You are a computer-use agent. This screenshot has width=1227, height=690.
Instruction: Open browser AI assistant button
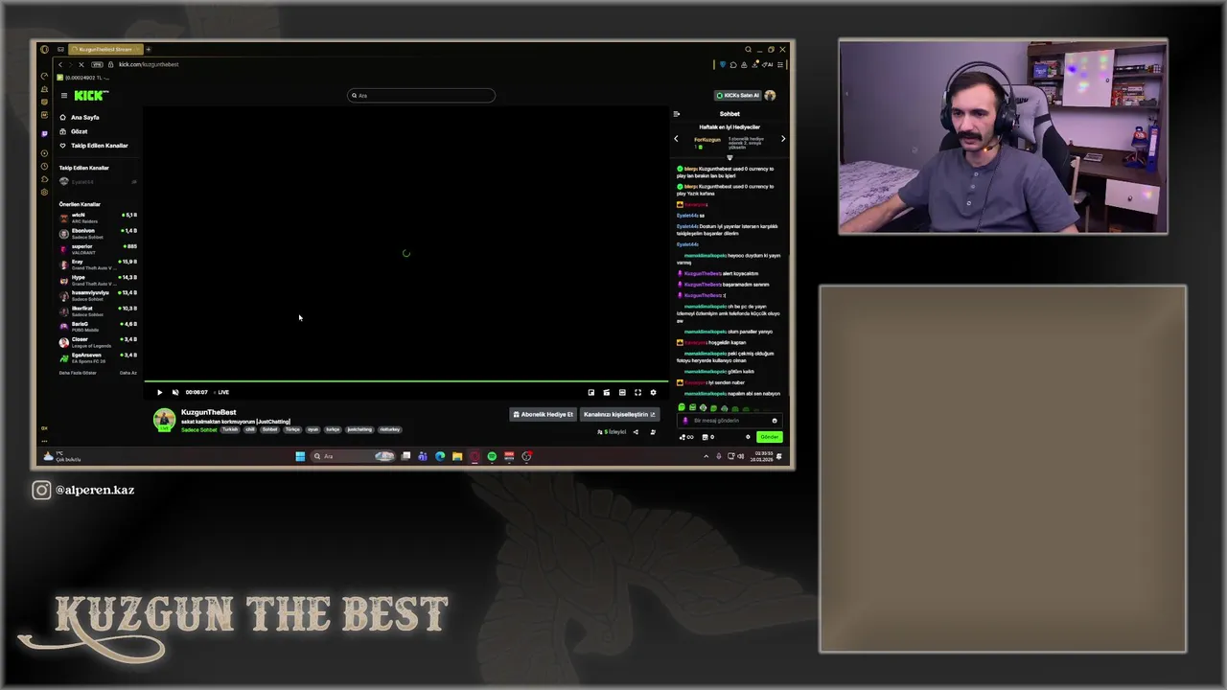[767, 64]
